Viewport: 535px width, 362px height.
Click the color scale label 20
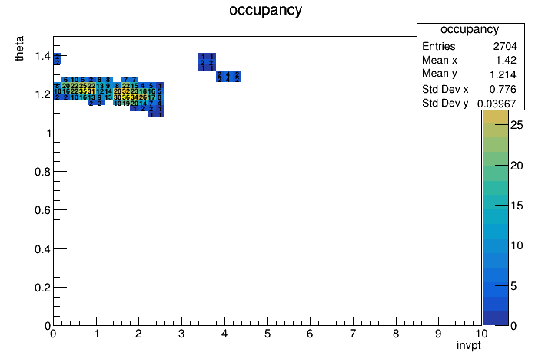click(517, 166)
